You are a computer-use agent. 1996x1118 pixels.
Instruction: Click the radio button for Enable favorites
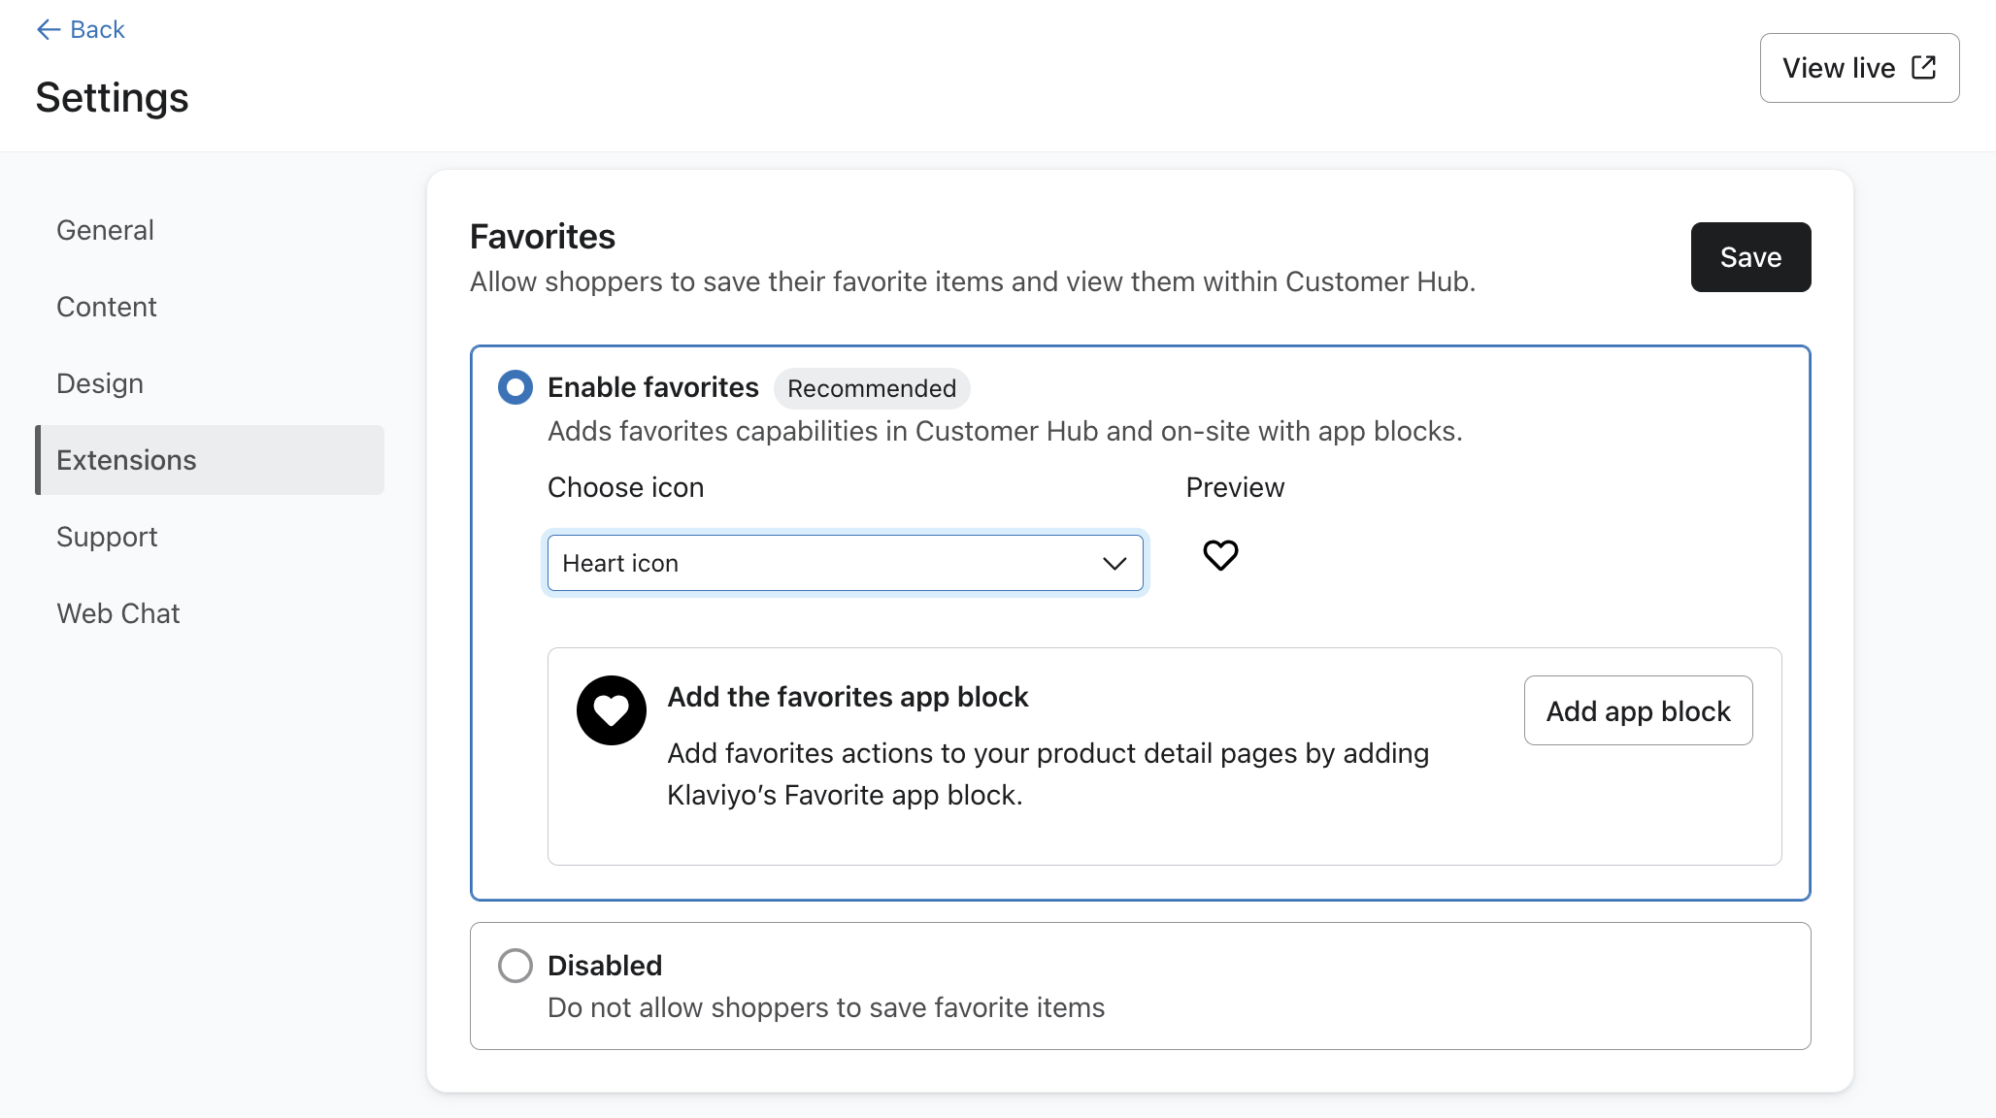tap(515, 388)
